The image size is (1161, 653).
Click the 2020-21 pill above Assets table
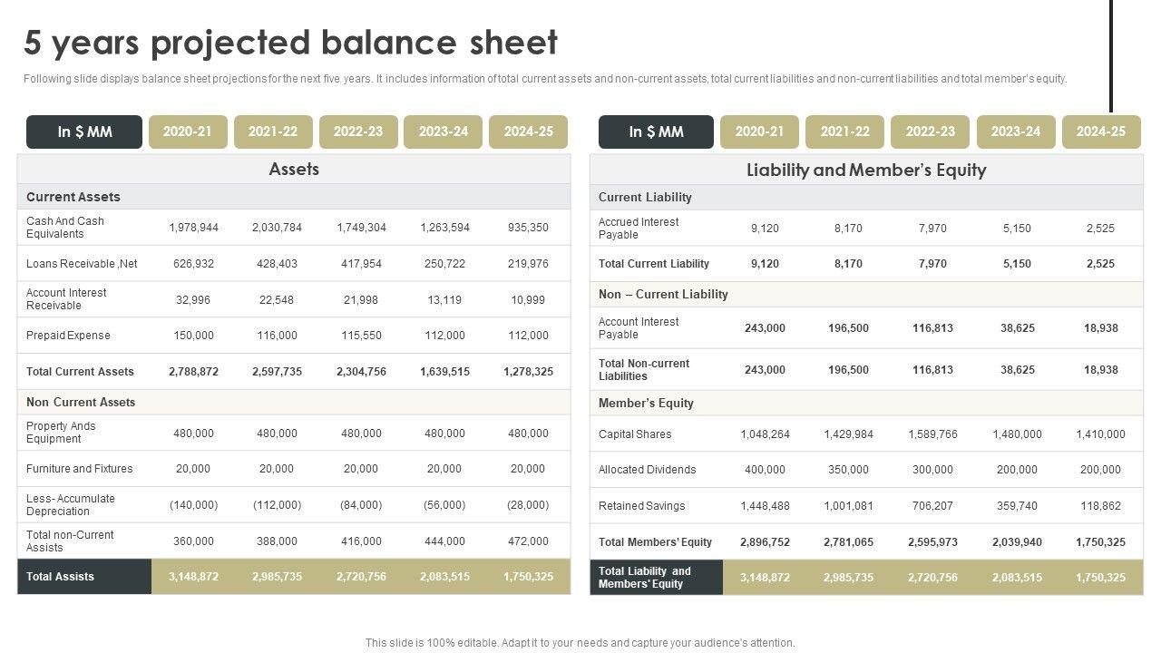188,132
